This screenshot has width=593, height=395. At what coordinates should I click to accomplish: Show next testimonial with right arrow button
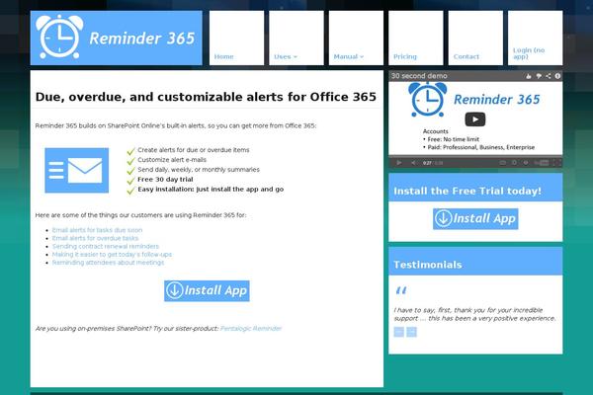pos(411,332)
